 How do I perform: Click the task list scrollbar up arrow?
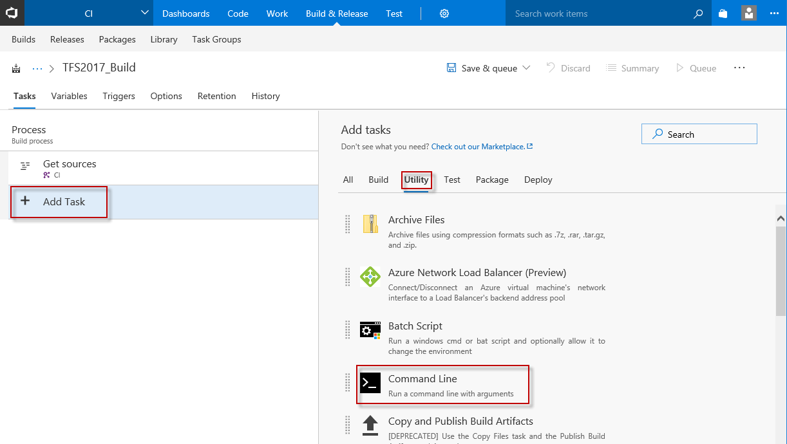[781, 218]
